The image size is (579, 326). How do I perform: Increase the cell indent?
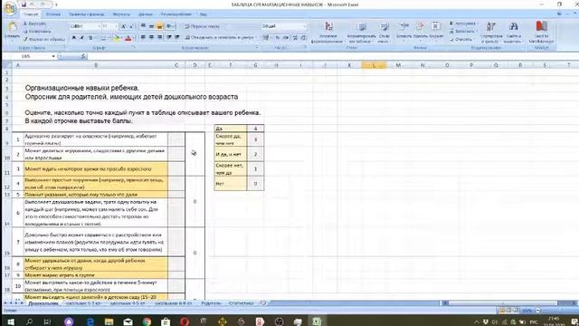(x=177, y=37)
